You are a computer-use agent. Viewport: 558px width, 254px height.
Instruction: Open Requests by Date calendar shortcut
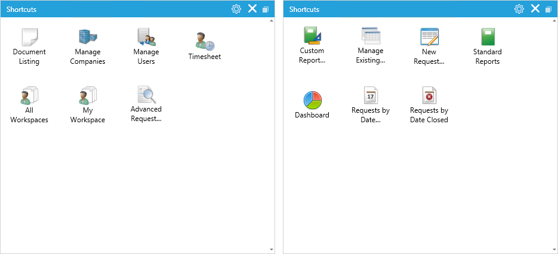tap(371, 105)
